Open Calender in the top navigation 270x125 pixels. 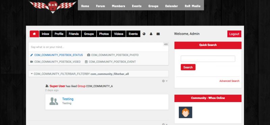171,6
